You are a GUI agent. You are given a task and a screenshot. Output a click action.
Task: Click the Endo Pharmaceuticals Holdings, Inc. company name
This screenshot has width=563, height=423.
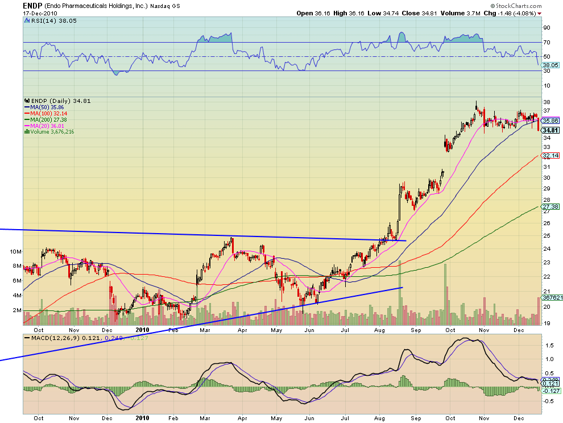click(x=96, y=6)
